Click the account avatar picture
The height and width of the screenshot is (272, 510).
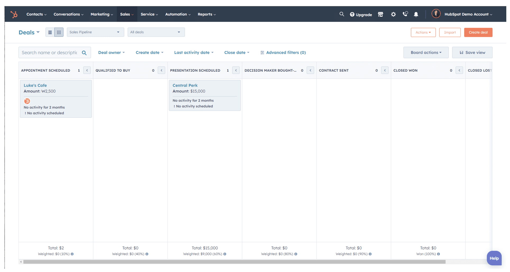(436, 13)
